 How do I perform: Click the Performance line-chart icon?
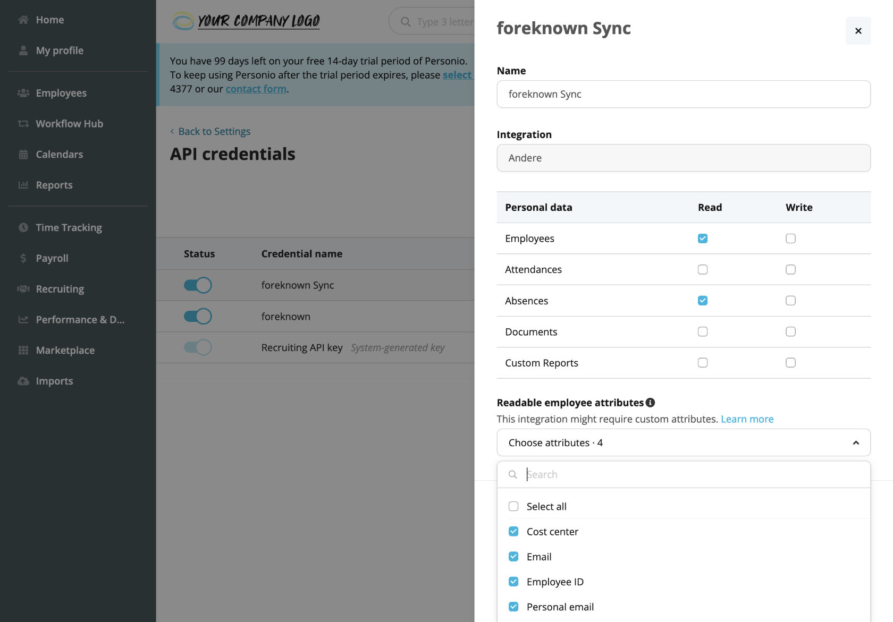23,320
